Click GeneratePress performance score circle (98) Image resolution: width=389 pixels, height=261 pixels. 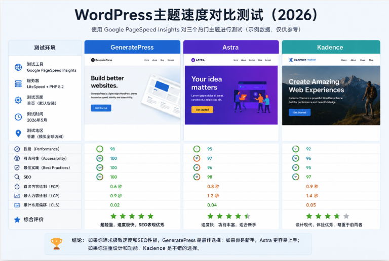pos(100,149)
